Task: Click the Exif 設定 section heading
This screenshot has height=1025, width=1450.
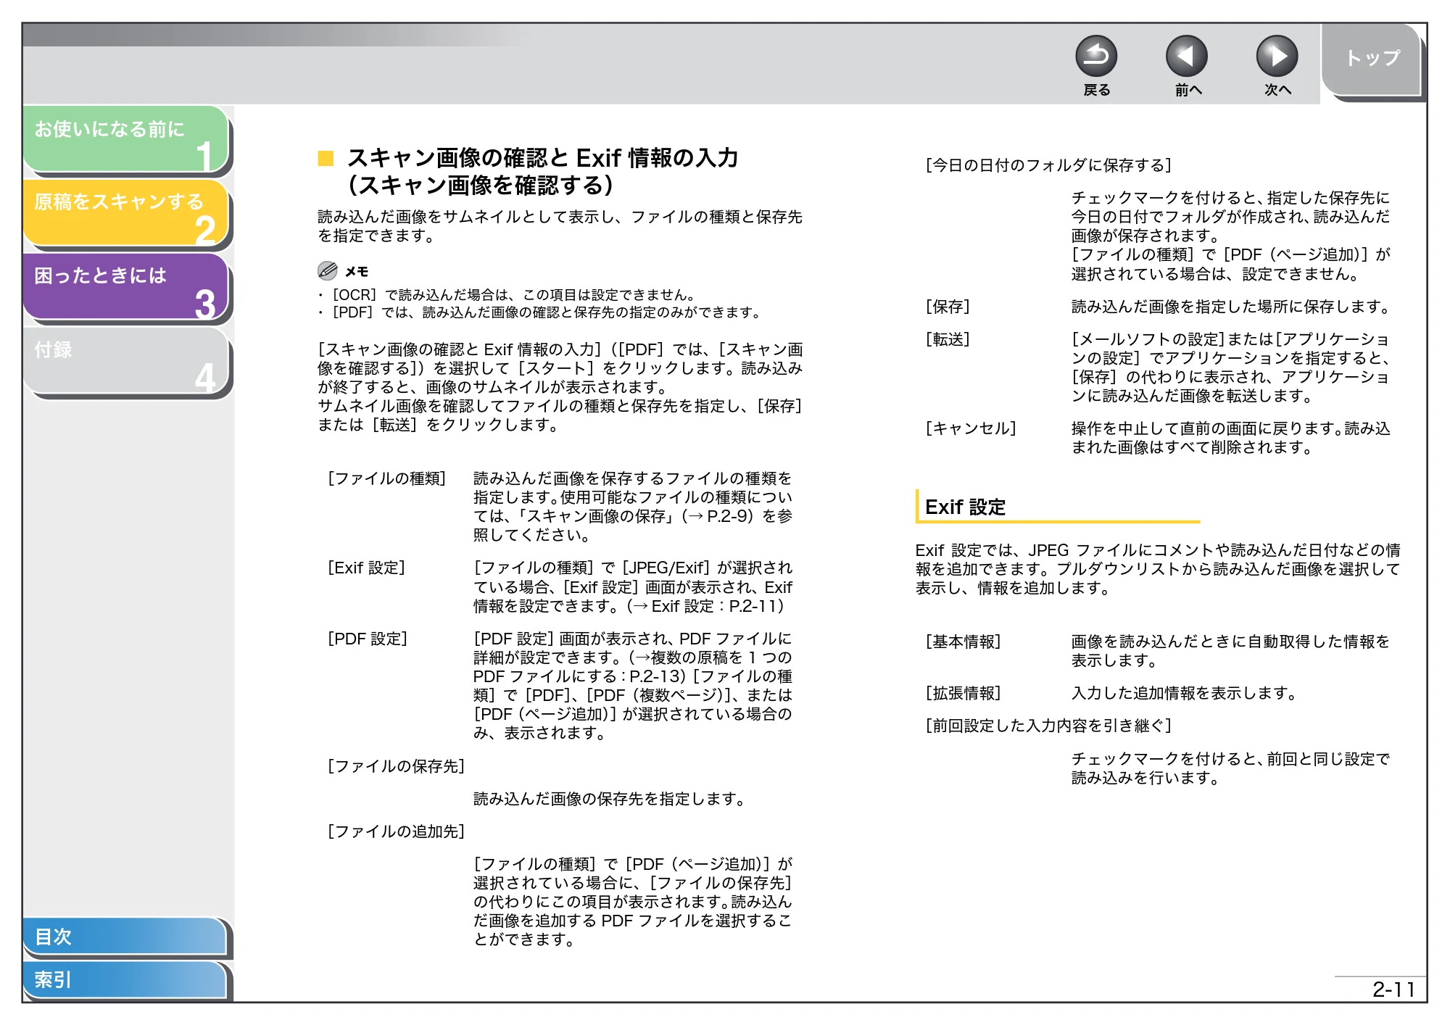Action: [x=965, y=507]
